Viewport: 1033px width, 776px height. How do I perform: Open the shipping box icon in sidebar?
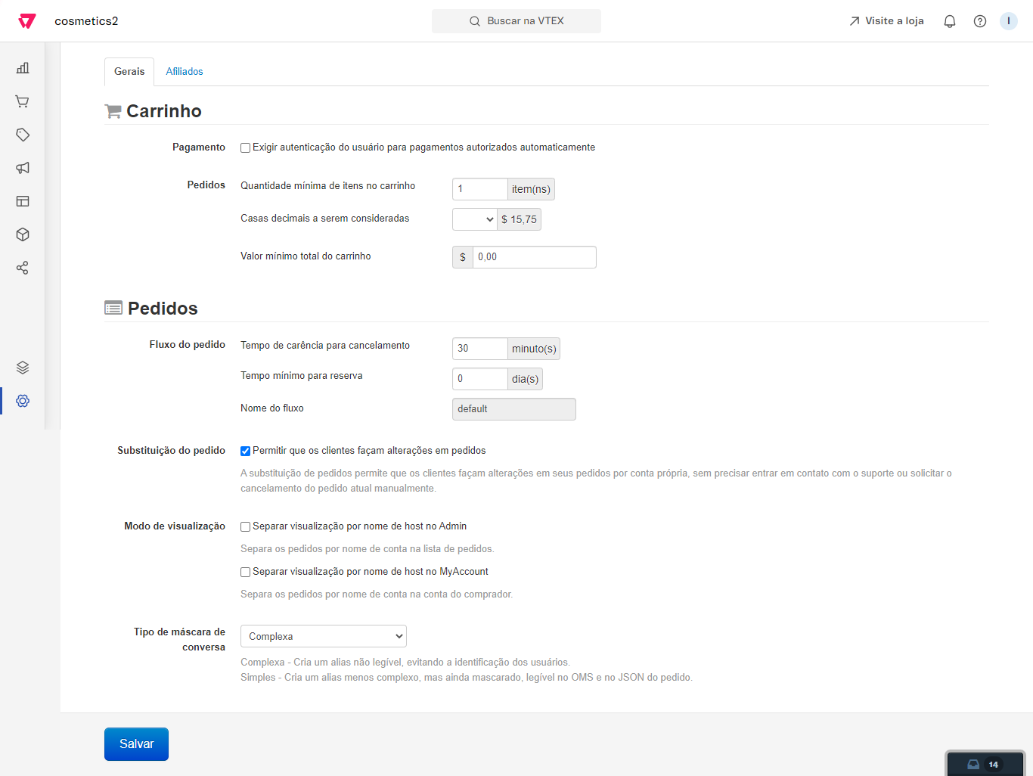[22, 234]
